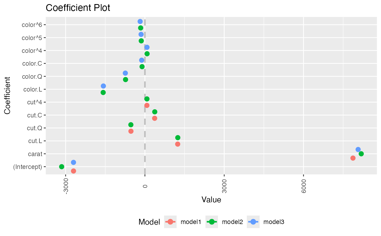Click the model1 red point for cut.L
The height and width of the screenshot is (236, 381).
178,144
